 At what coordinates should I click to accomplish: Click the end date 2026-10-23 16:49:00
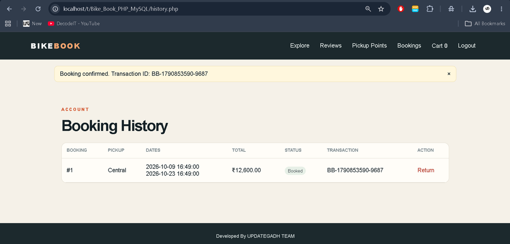(x=172, y=174)
